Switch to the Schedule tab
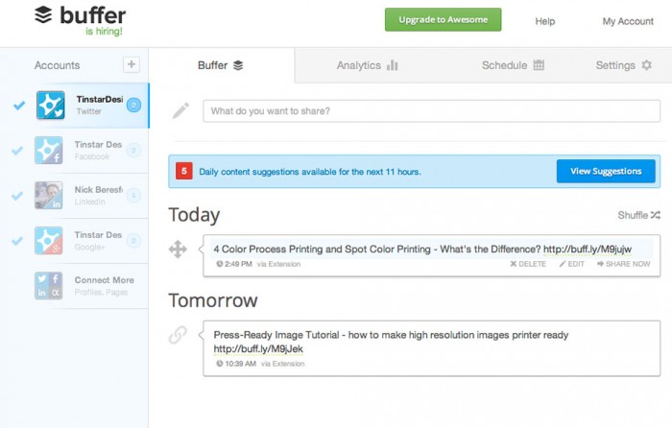672x428 pixels. (x=513, y=65)
